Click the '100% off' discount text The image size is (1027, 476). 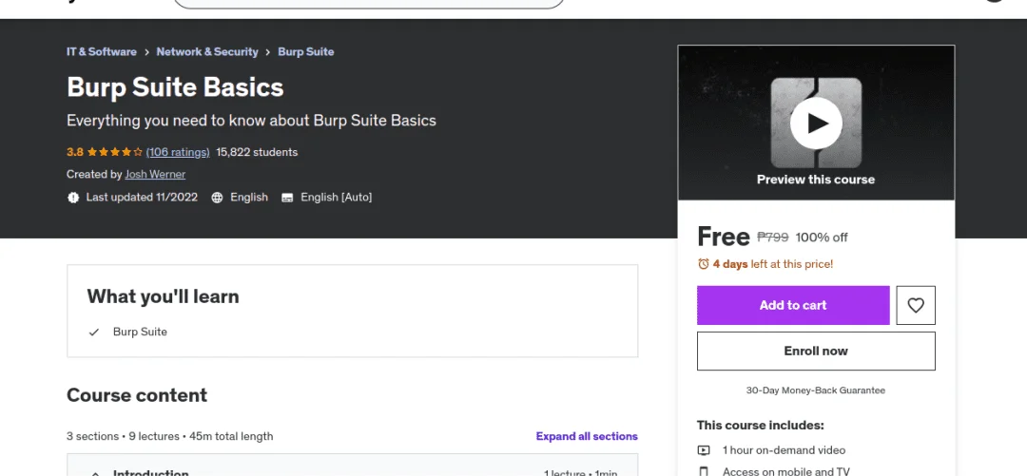click(822, 237)
